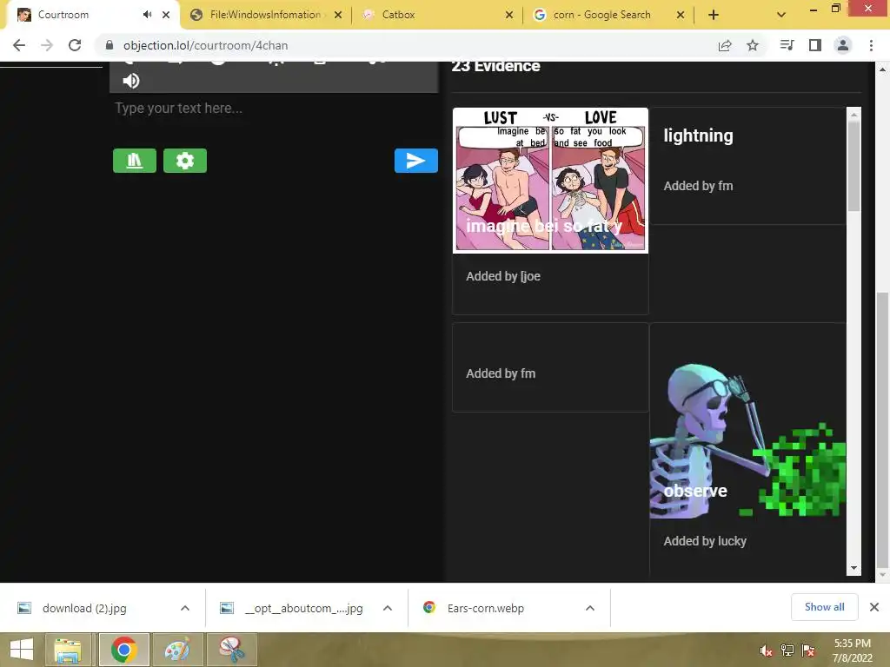Go back with the browser back arrow
890x667 pixels.
coord(19,45)
